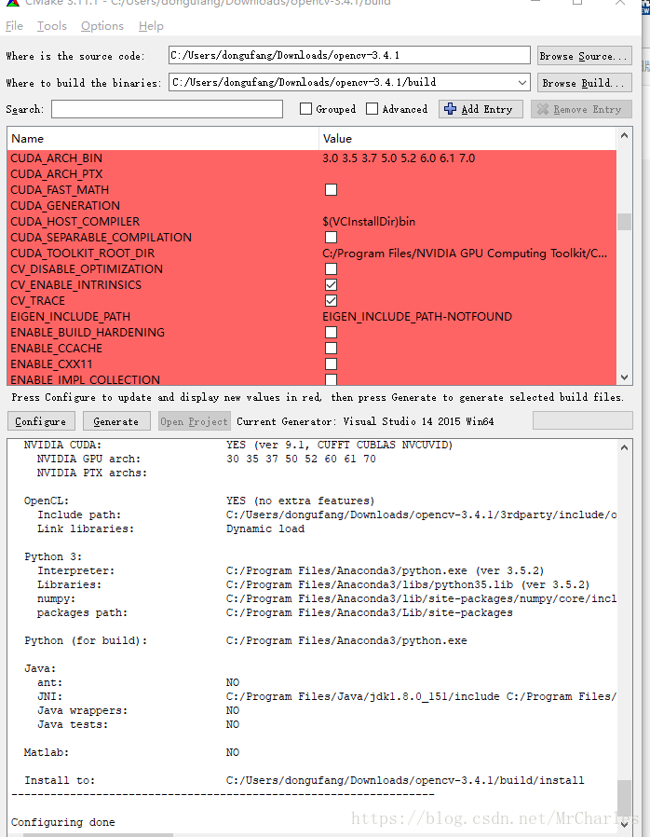The width and height of the screenshot is (650, 837).
Task: Click the entry list scroll down arrow
Action: click(x=625, y=377)
